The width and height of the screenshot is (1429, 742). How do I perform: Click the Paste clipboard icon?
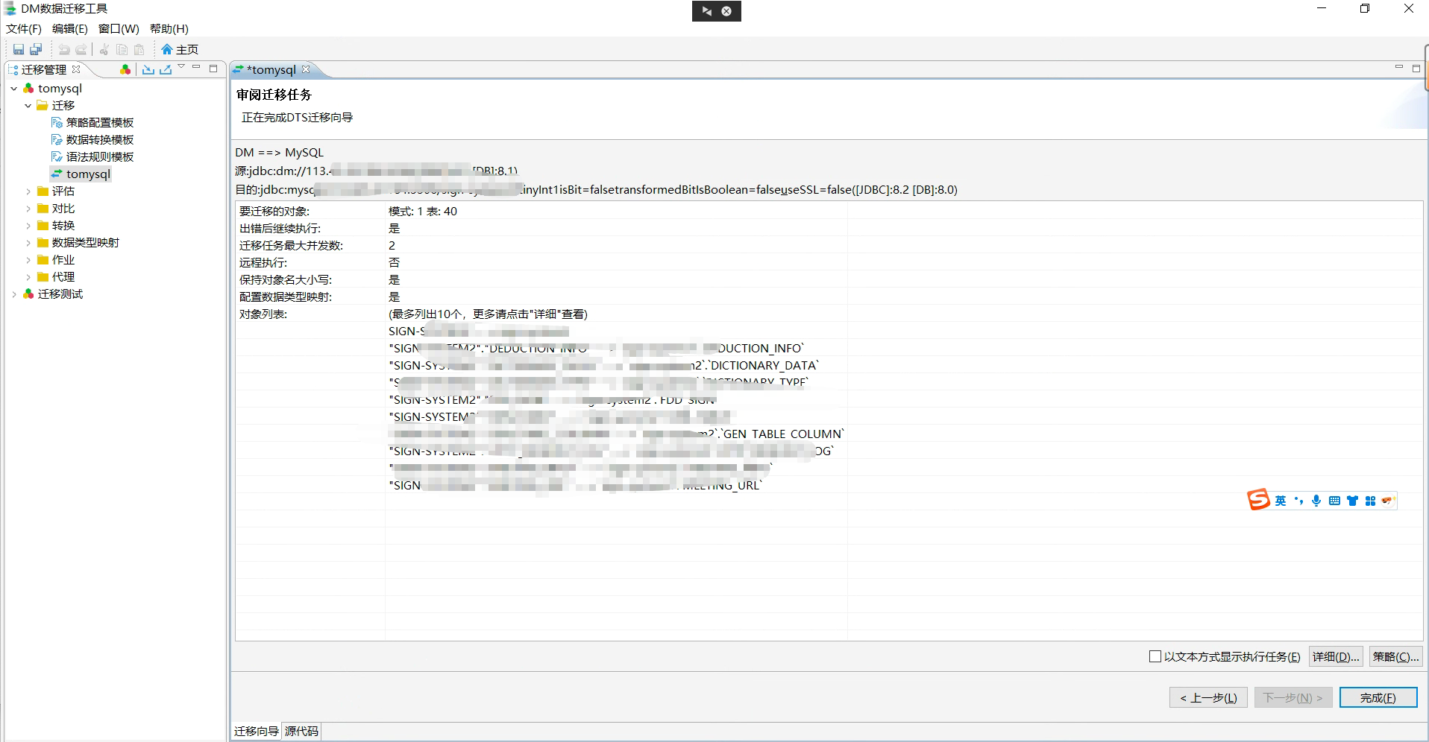(139, 49)
